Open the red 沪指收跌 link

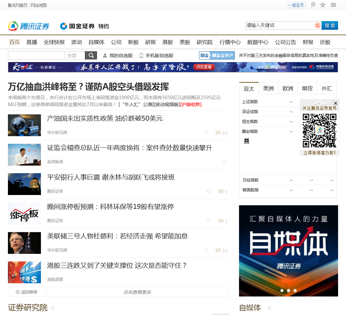click(191, 104)
